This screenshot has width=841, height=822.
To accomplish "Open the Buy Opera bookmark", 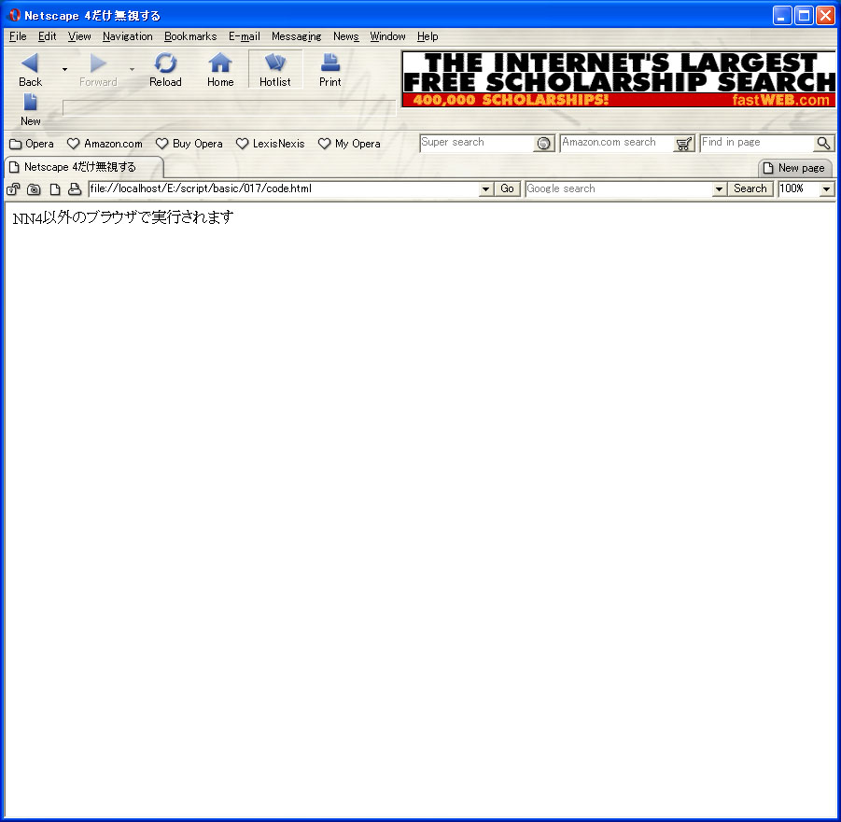I will pyautogui.click(x=189, y=144).
